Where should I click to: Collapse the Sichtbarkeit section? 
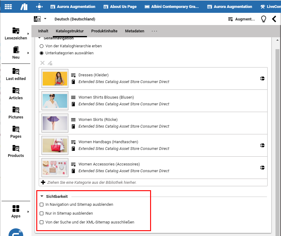point(42,196)
